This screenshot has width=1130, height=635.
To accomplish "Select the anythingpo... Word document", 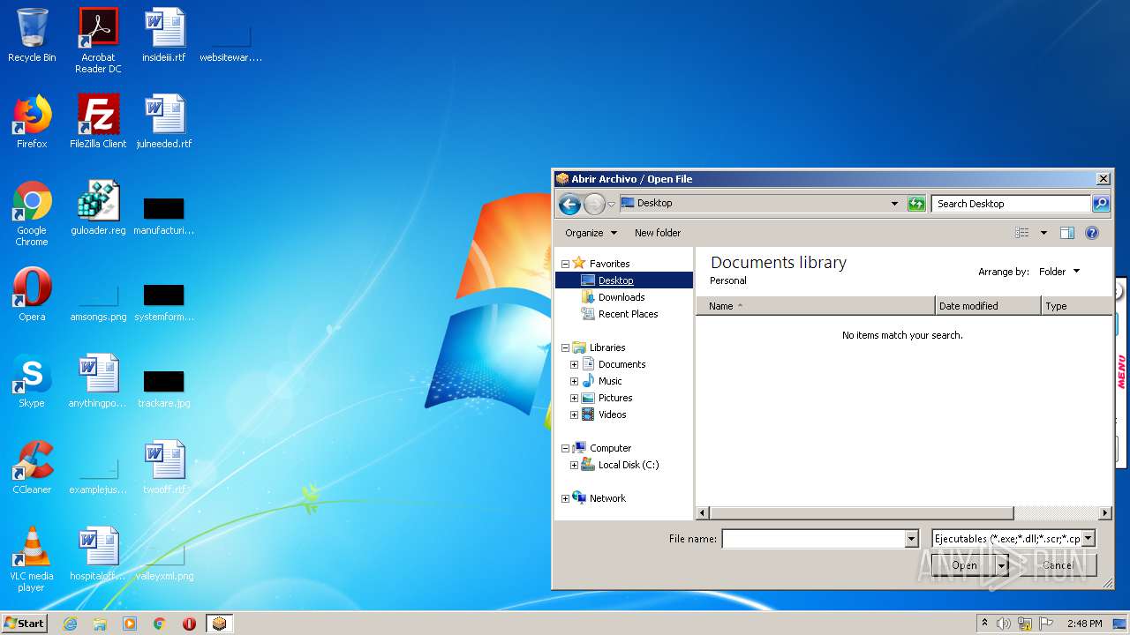I will point(98,381).
